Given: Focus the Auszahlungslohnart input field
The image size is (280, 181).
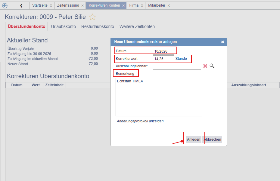Looking at the screenshot, I should pyautogui.click(x=177, y=66).
